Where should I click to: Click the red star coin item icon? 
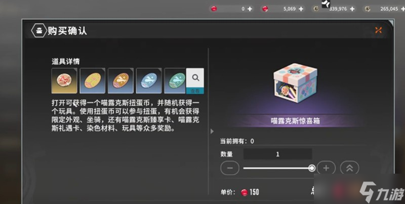coord(64,81)
